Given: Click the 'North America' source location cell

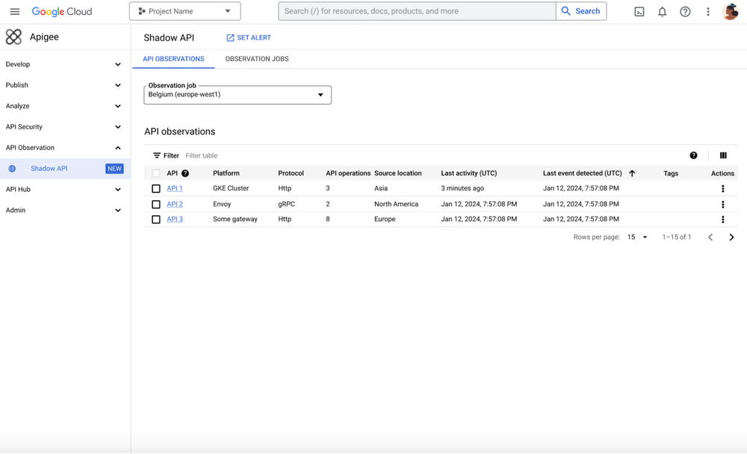Looking at the screenshot, I should coord(397,205).
